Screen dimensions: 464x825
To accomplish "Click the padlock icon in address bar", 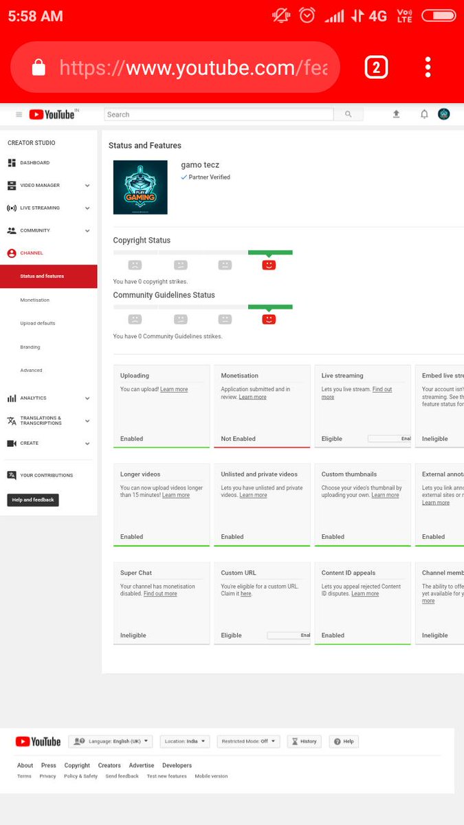I will pyautogui.click(x=38, y=67).
